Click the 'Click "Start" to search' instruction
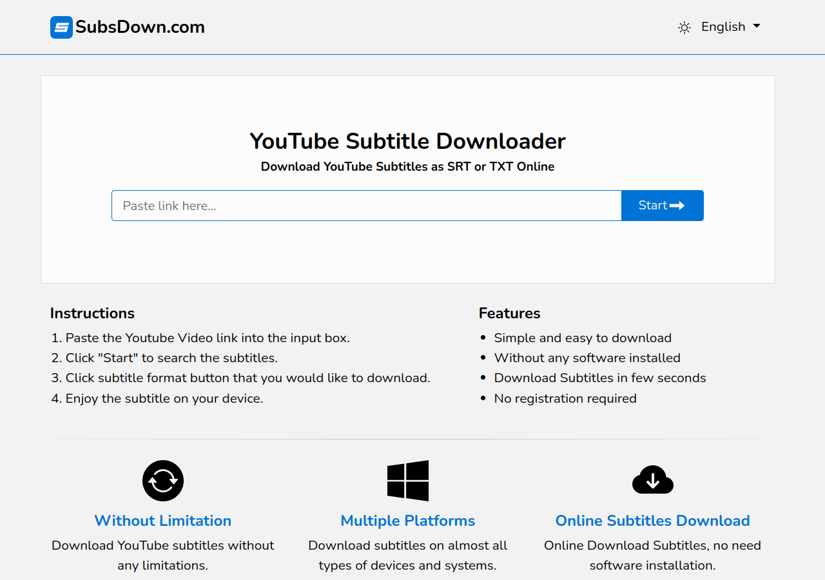 pos(171,358)
